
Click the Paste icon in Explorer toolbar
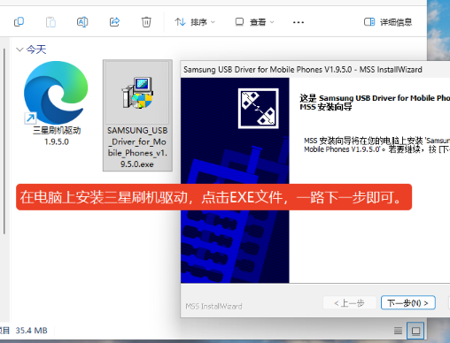(x=50, y=22)
